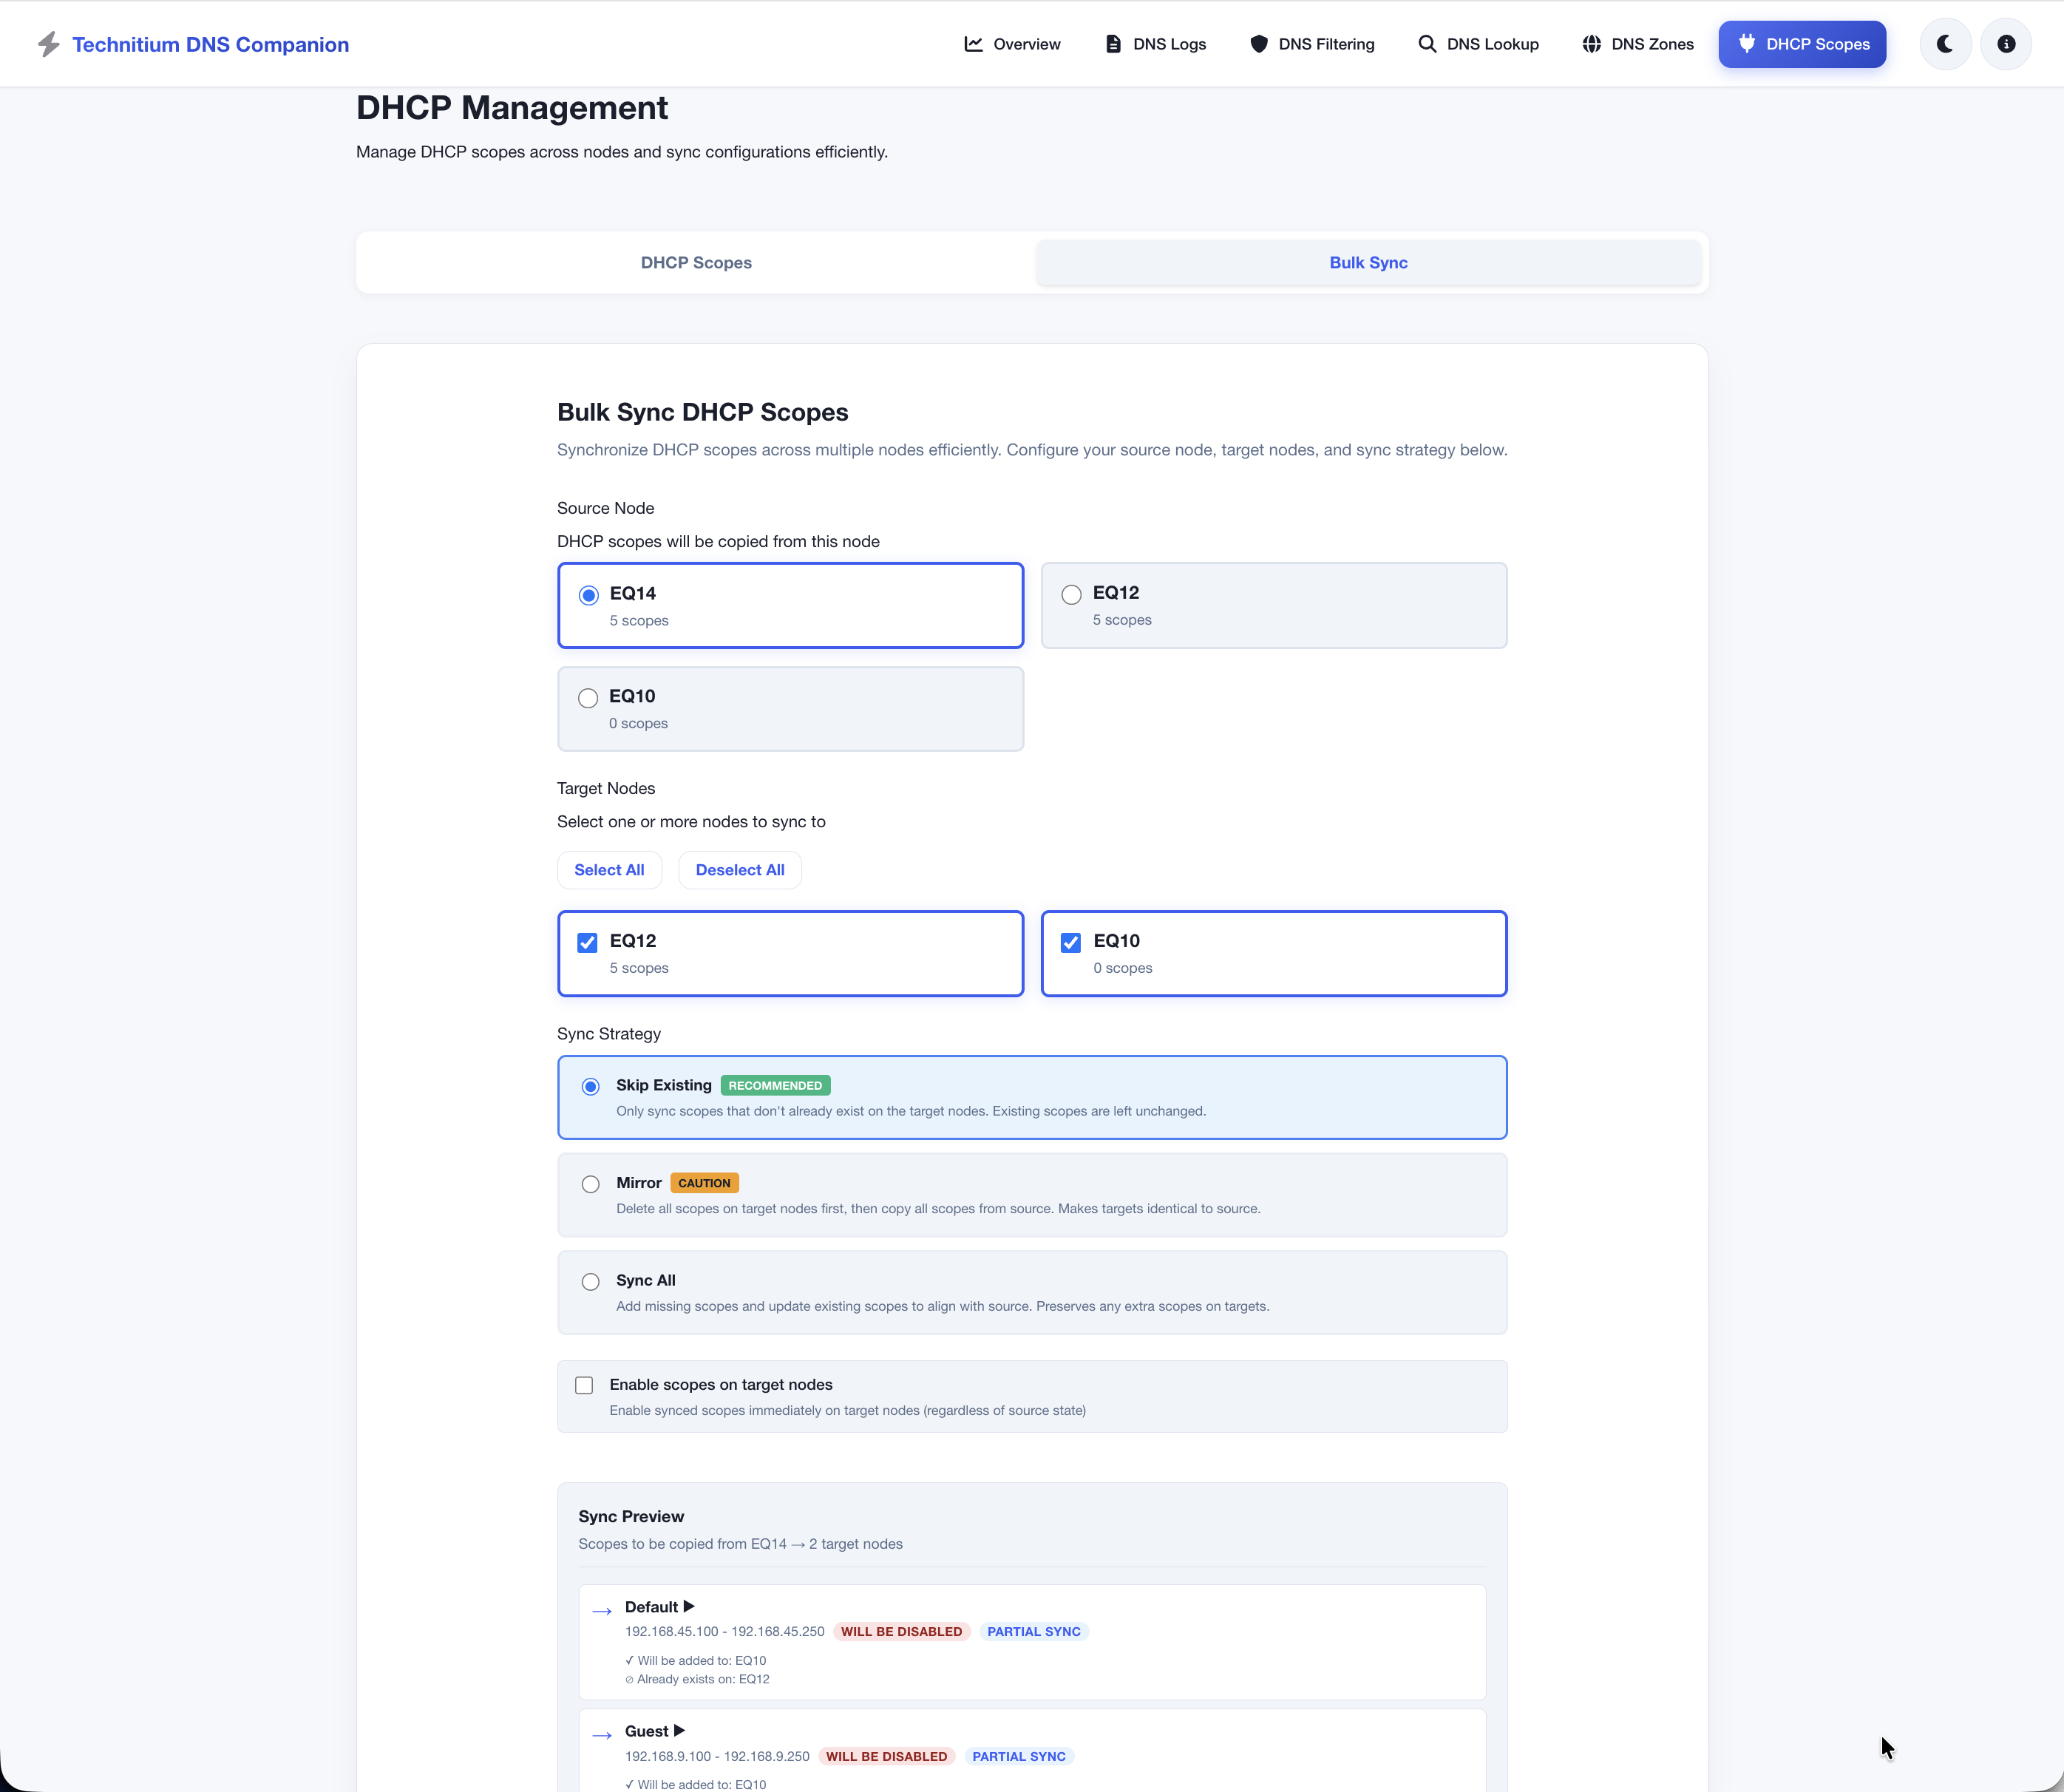Click Select All target nodes

(x=609, y=869)
